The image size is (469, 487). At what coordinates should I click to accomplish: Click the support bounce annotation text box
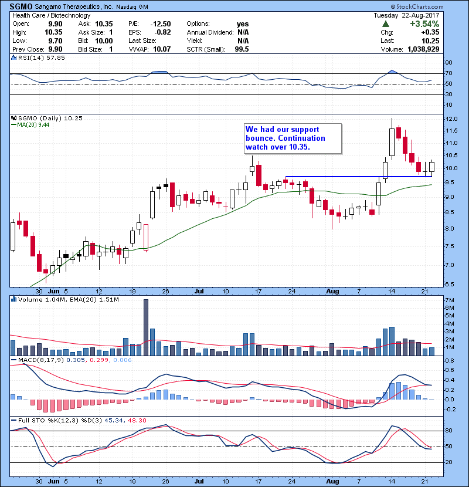pyautogui.click(x=293, y=138)
